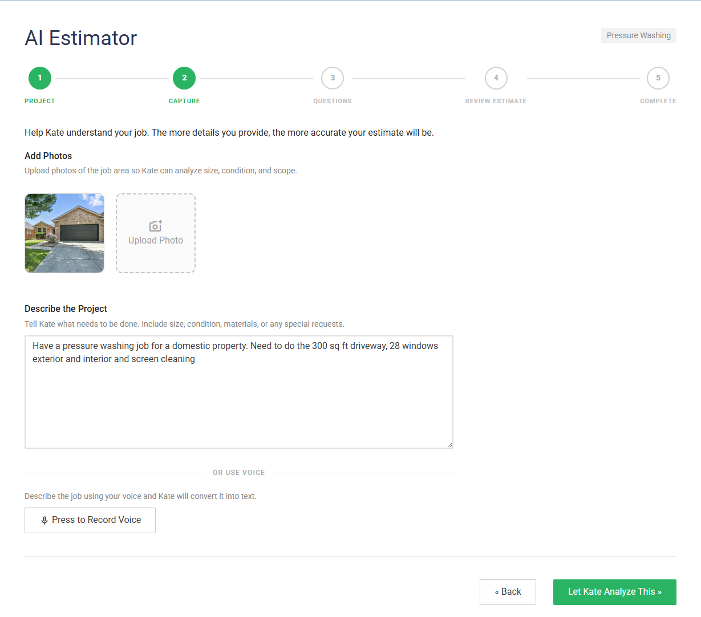Select step 1 green circle
This screenshot has width=701, height=617.
(40, 78)
